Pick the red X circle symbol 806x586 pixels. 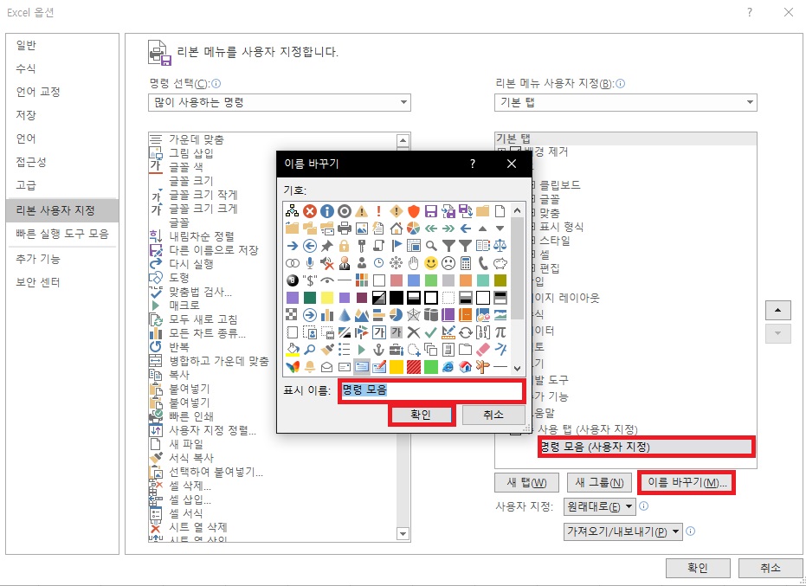(309, 211)
